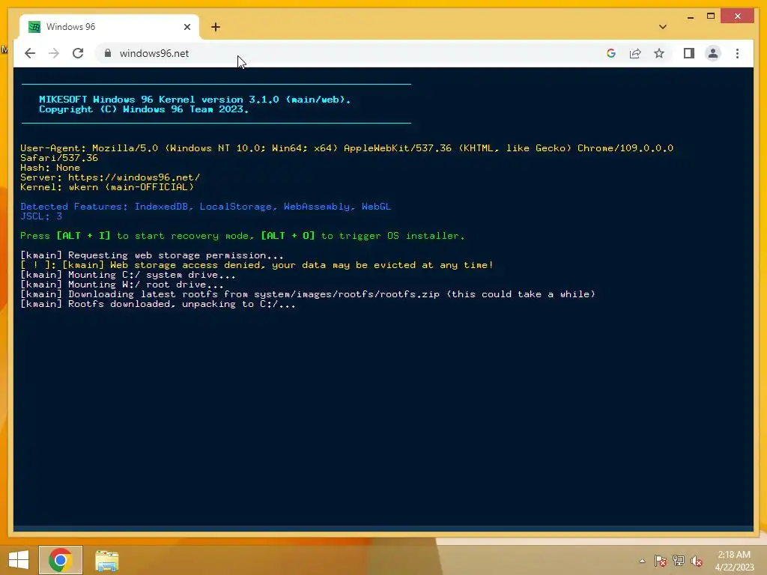
Task: Open a new browser tab
Action: tap(216, 27)
